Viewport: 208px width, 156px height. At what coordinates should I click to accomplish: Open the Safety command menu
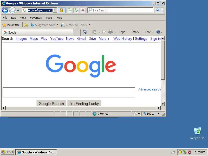pyautogui.click(x=136, y=32)
